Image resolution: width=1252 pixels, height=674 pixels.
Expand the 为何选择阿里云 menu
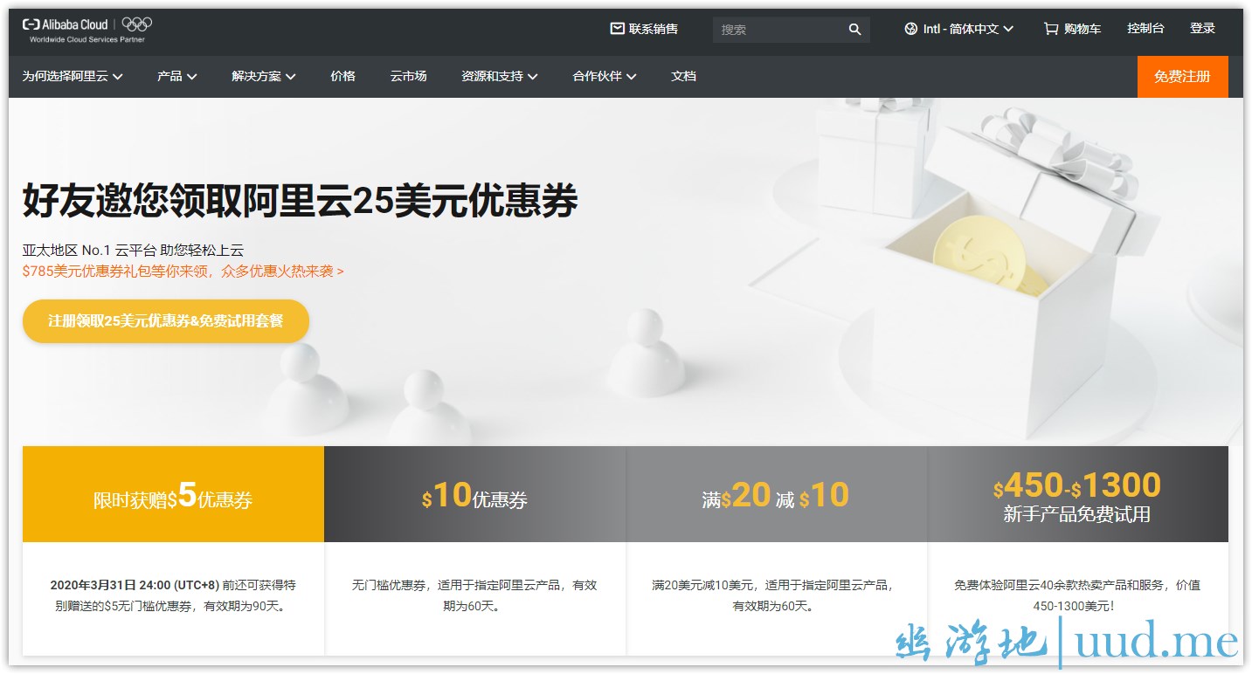tap(73, 76)
